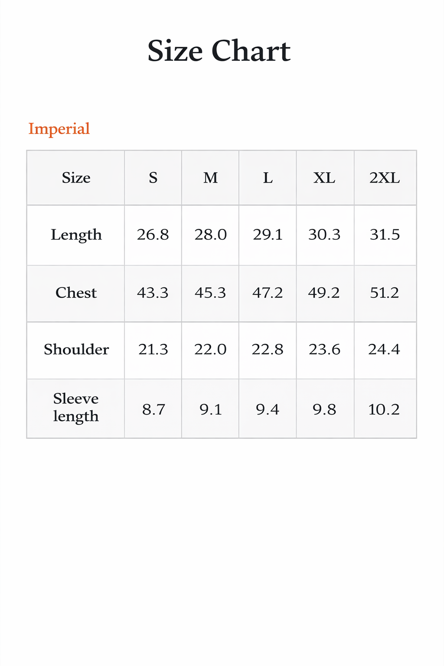This screenshot has width=444, height=666.
Task: Click the L size column header
Action: coord(268,178)
